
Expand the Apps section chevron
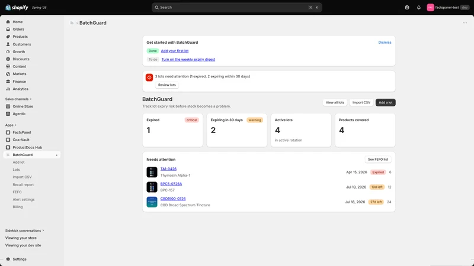click(x=16, y=125)
